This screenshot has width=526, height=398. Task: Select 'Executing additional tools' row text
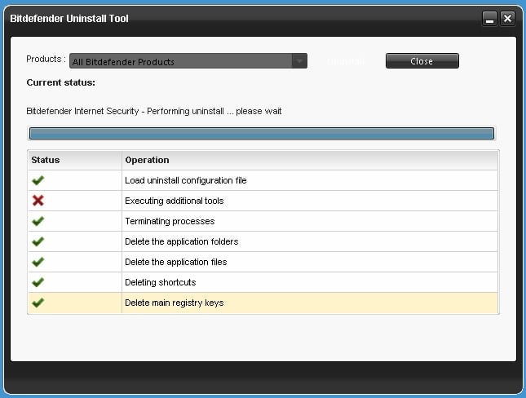(x=174, y=201)
